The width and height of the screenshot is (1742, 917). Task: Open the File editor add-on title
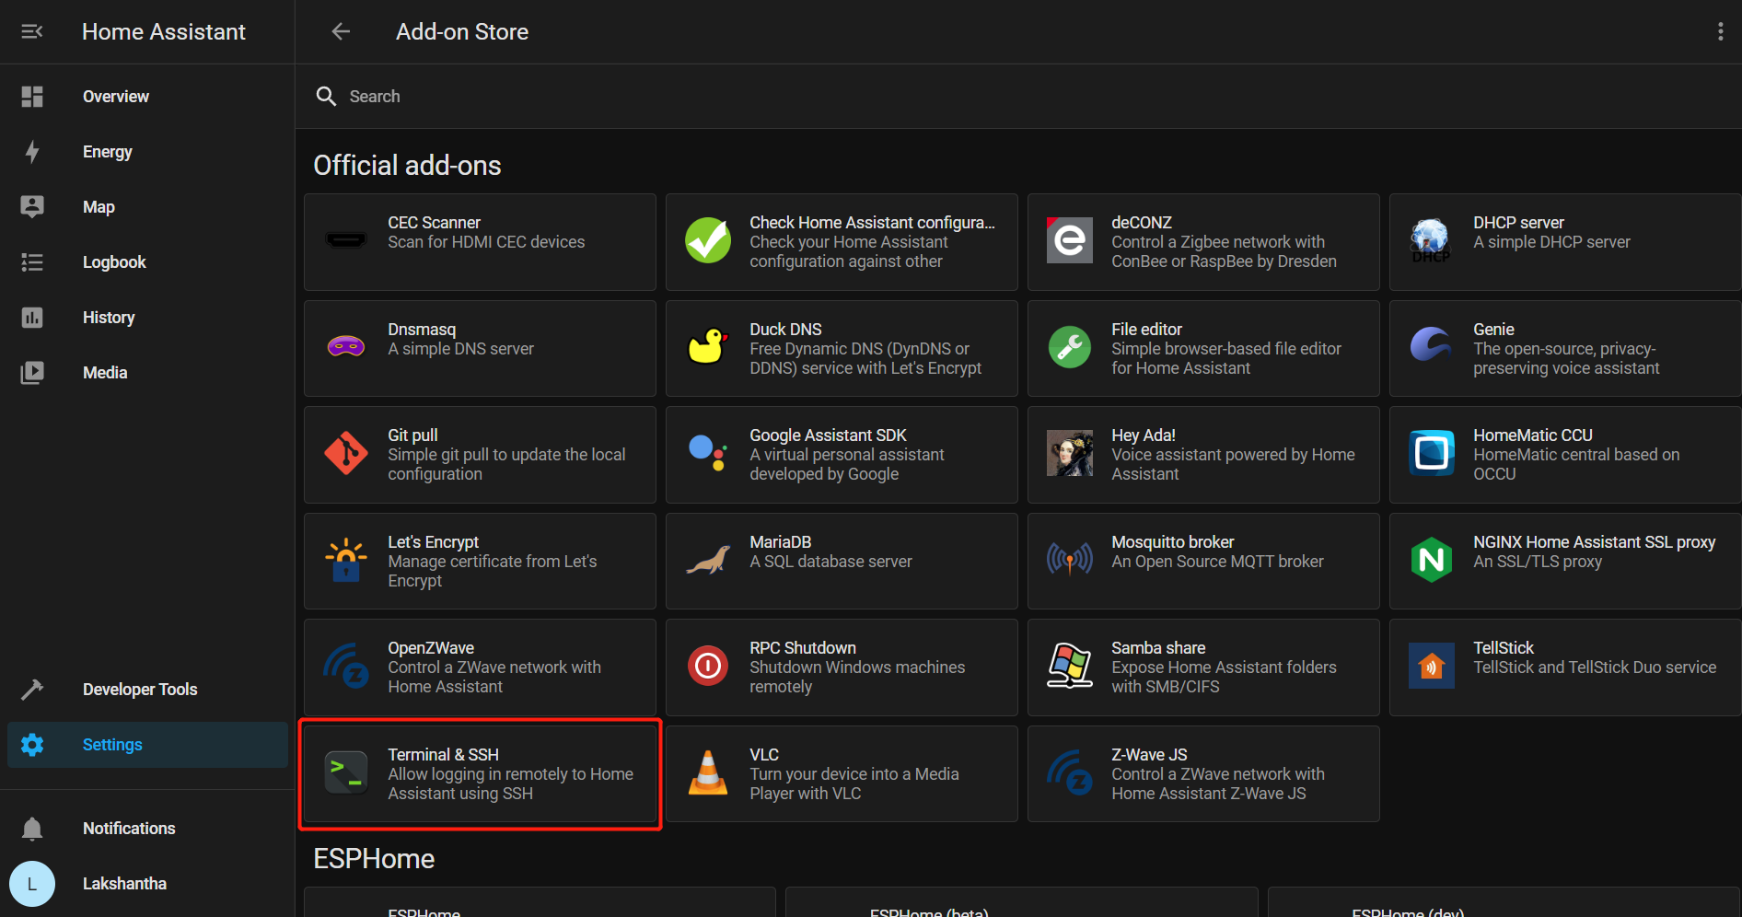[1146, 330]
